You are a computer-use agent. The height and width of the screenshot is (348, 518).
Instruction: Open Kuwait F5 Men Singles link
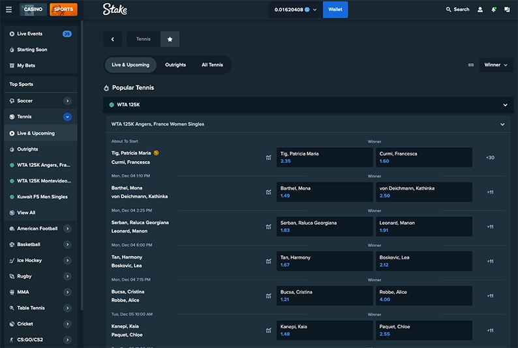click(40, 197)
